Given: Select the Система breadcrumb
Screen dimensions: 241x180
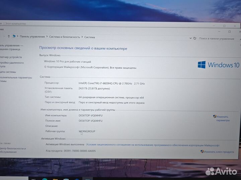Looking at the screenshot, I should coord(90,37).
